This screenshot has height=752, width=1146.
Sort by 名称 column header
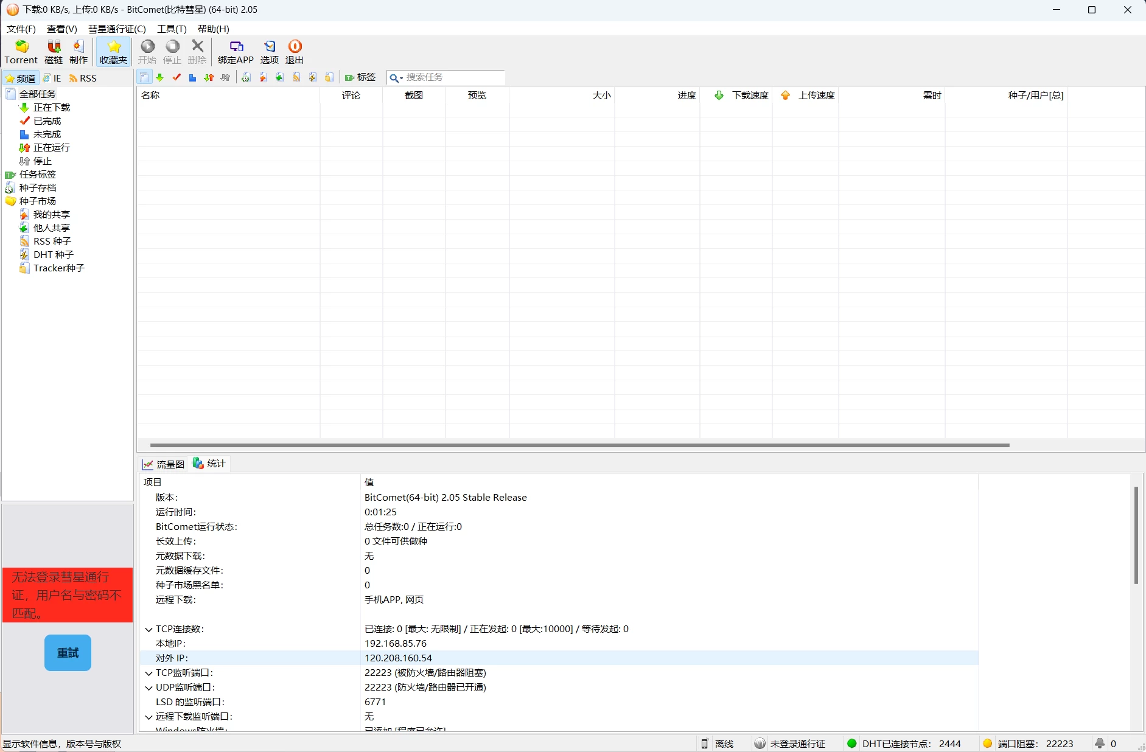tap(228, 95)
